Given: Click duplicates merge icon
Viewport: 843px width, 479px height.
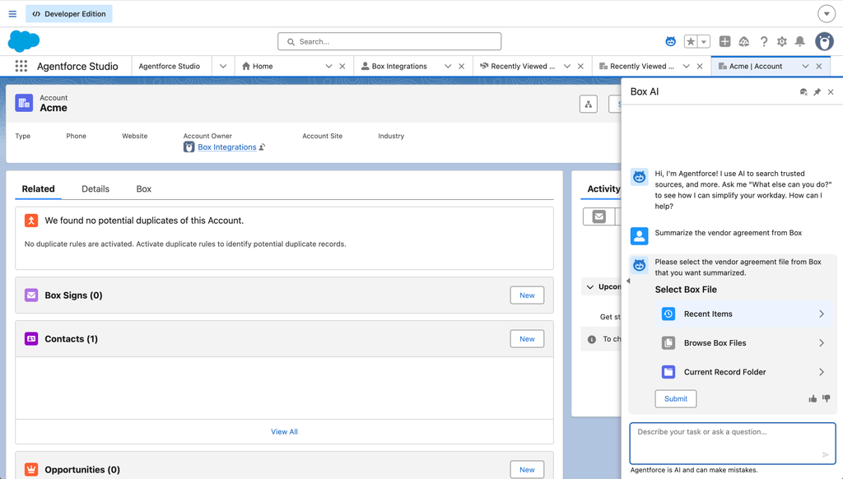Looking at the screenshot, I should (31, 221).
